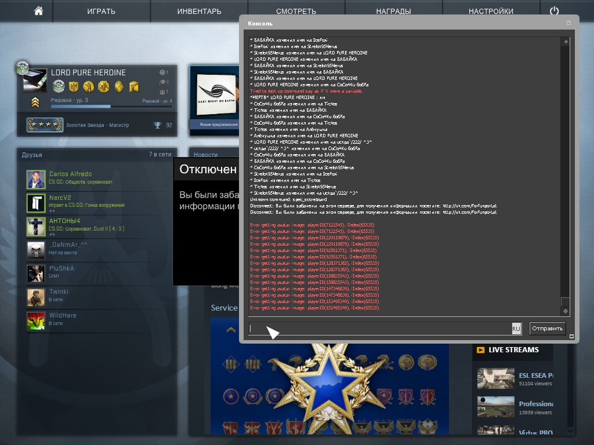Open the ИГРАТЬ menu
594x445 pixels.
[x=101, y=12]
